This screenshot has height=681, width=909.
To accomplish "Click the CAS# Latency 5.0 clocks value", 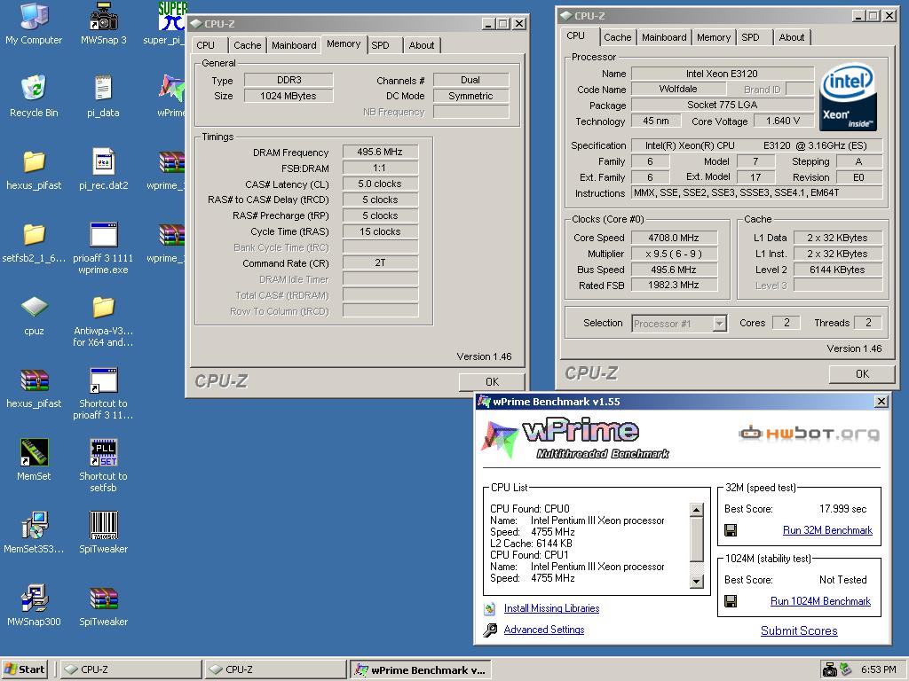I will pyautogui.click(x=380, y=184).
